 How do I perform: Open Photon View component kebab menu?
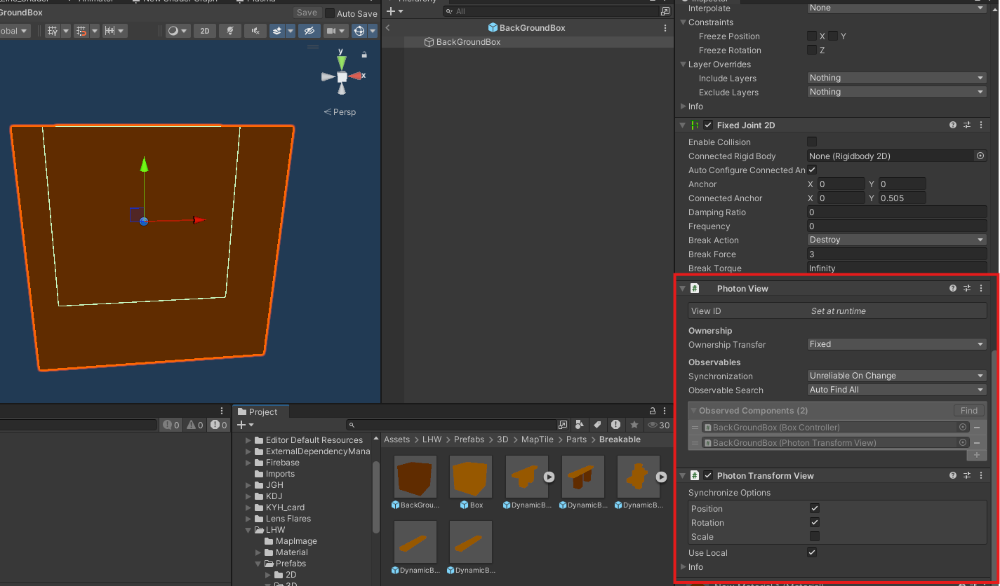(x=981, y=288)
